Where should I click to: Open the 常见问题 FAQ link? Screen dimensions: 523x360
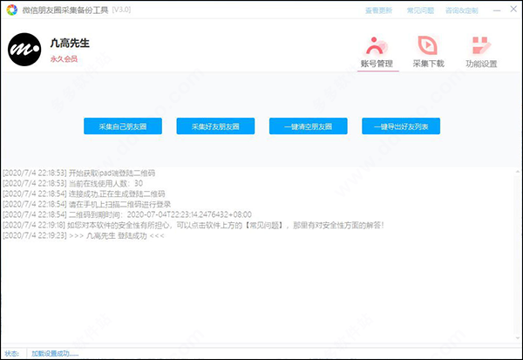pyautogui.click(x=420, y=10)
